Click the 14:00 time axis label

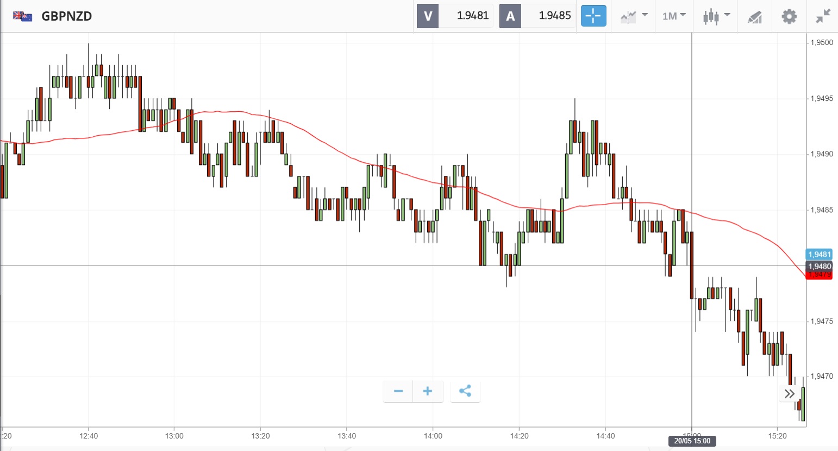click(x=433, y=436)
